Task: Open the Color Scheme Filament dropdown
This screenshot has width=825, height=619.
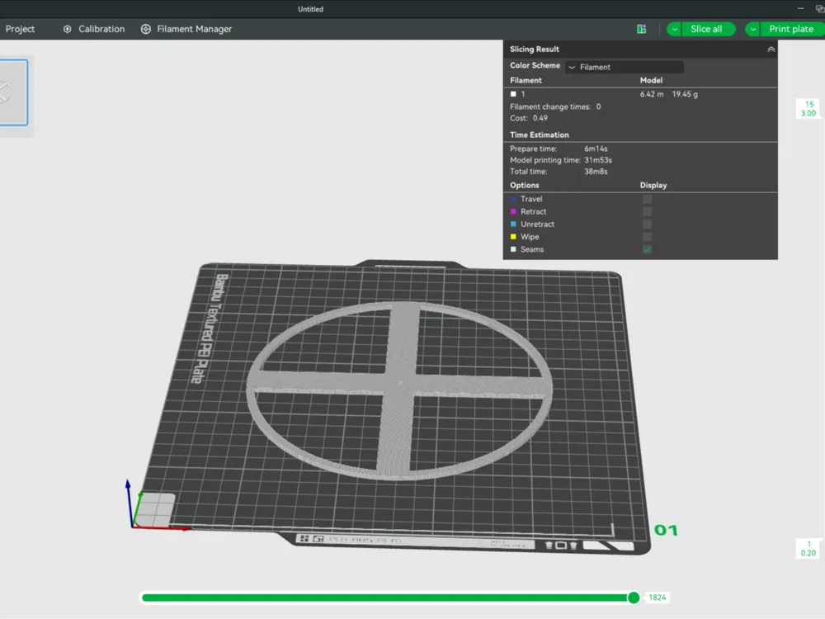Action: tap(625, 67)
